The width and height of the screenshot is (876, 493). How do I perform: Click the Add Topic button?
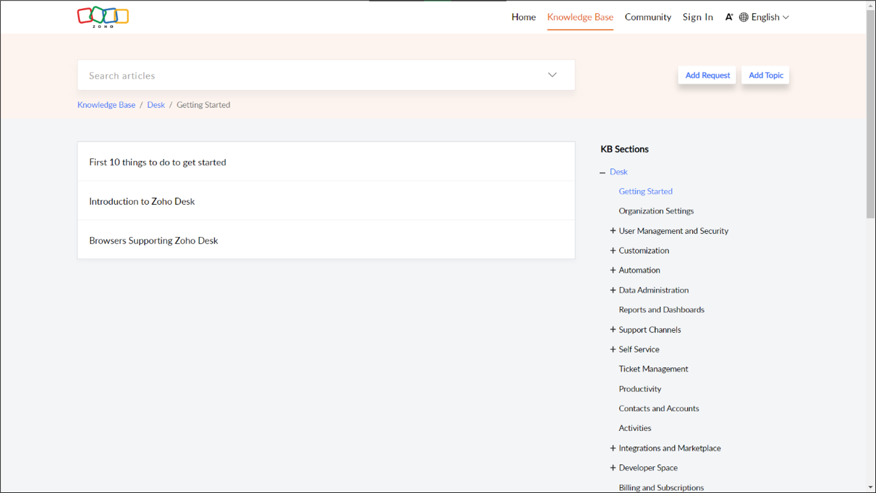[x=766, y=75]
